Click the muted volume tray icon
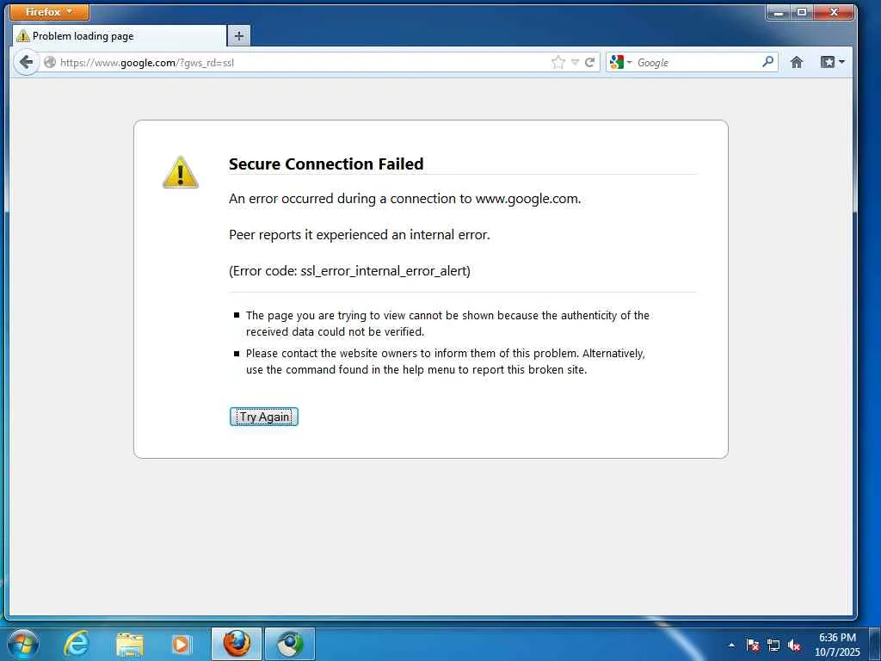 click(794, 646)
